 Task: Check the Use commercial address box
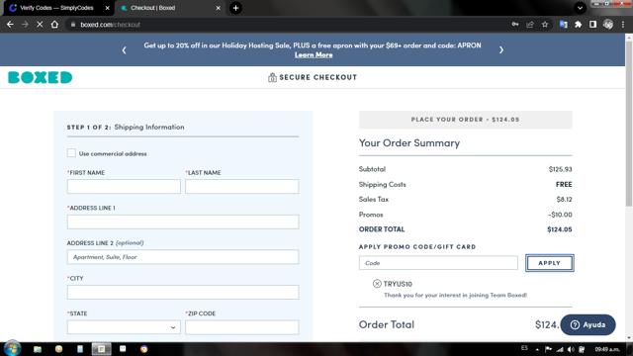coord(71,153)
